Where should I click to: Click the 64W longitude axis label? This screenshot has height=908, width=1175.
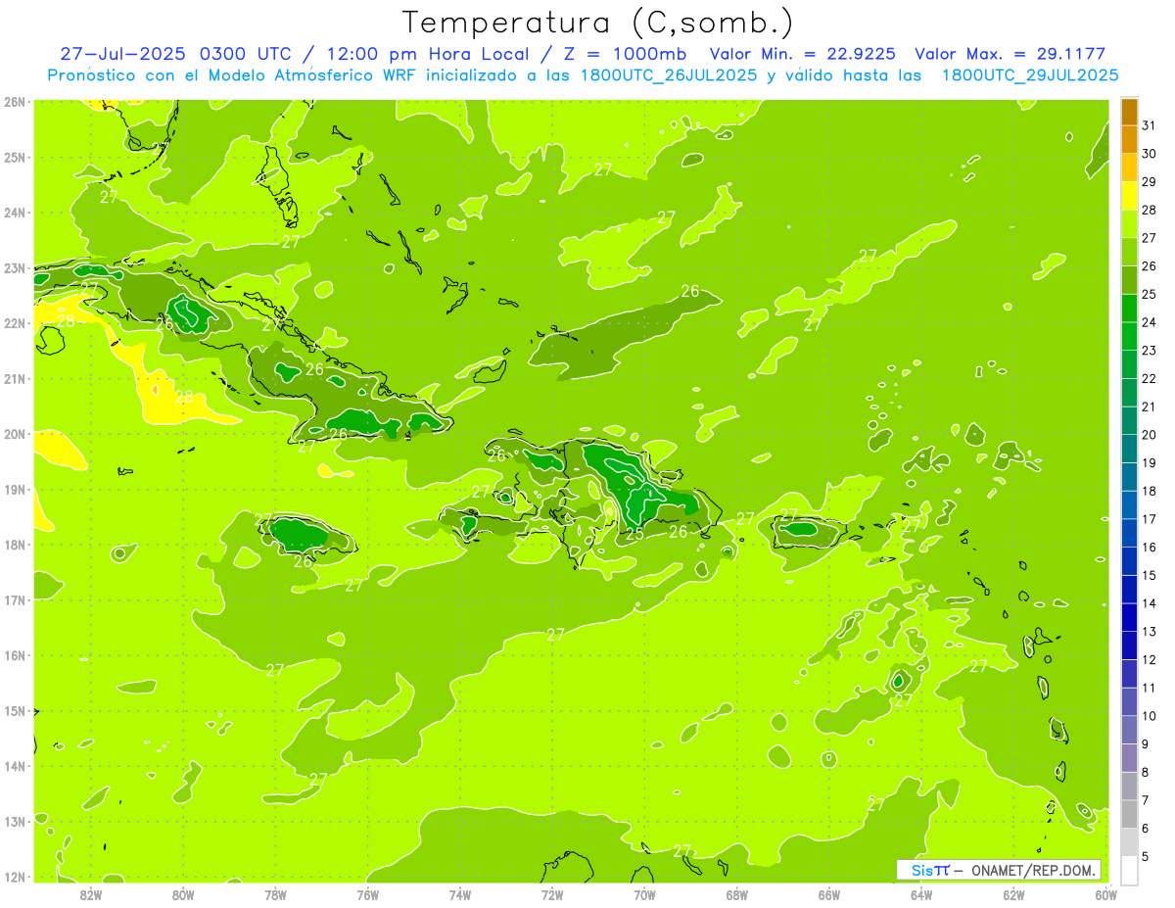(x=921, y=894)
